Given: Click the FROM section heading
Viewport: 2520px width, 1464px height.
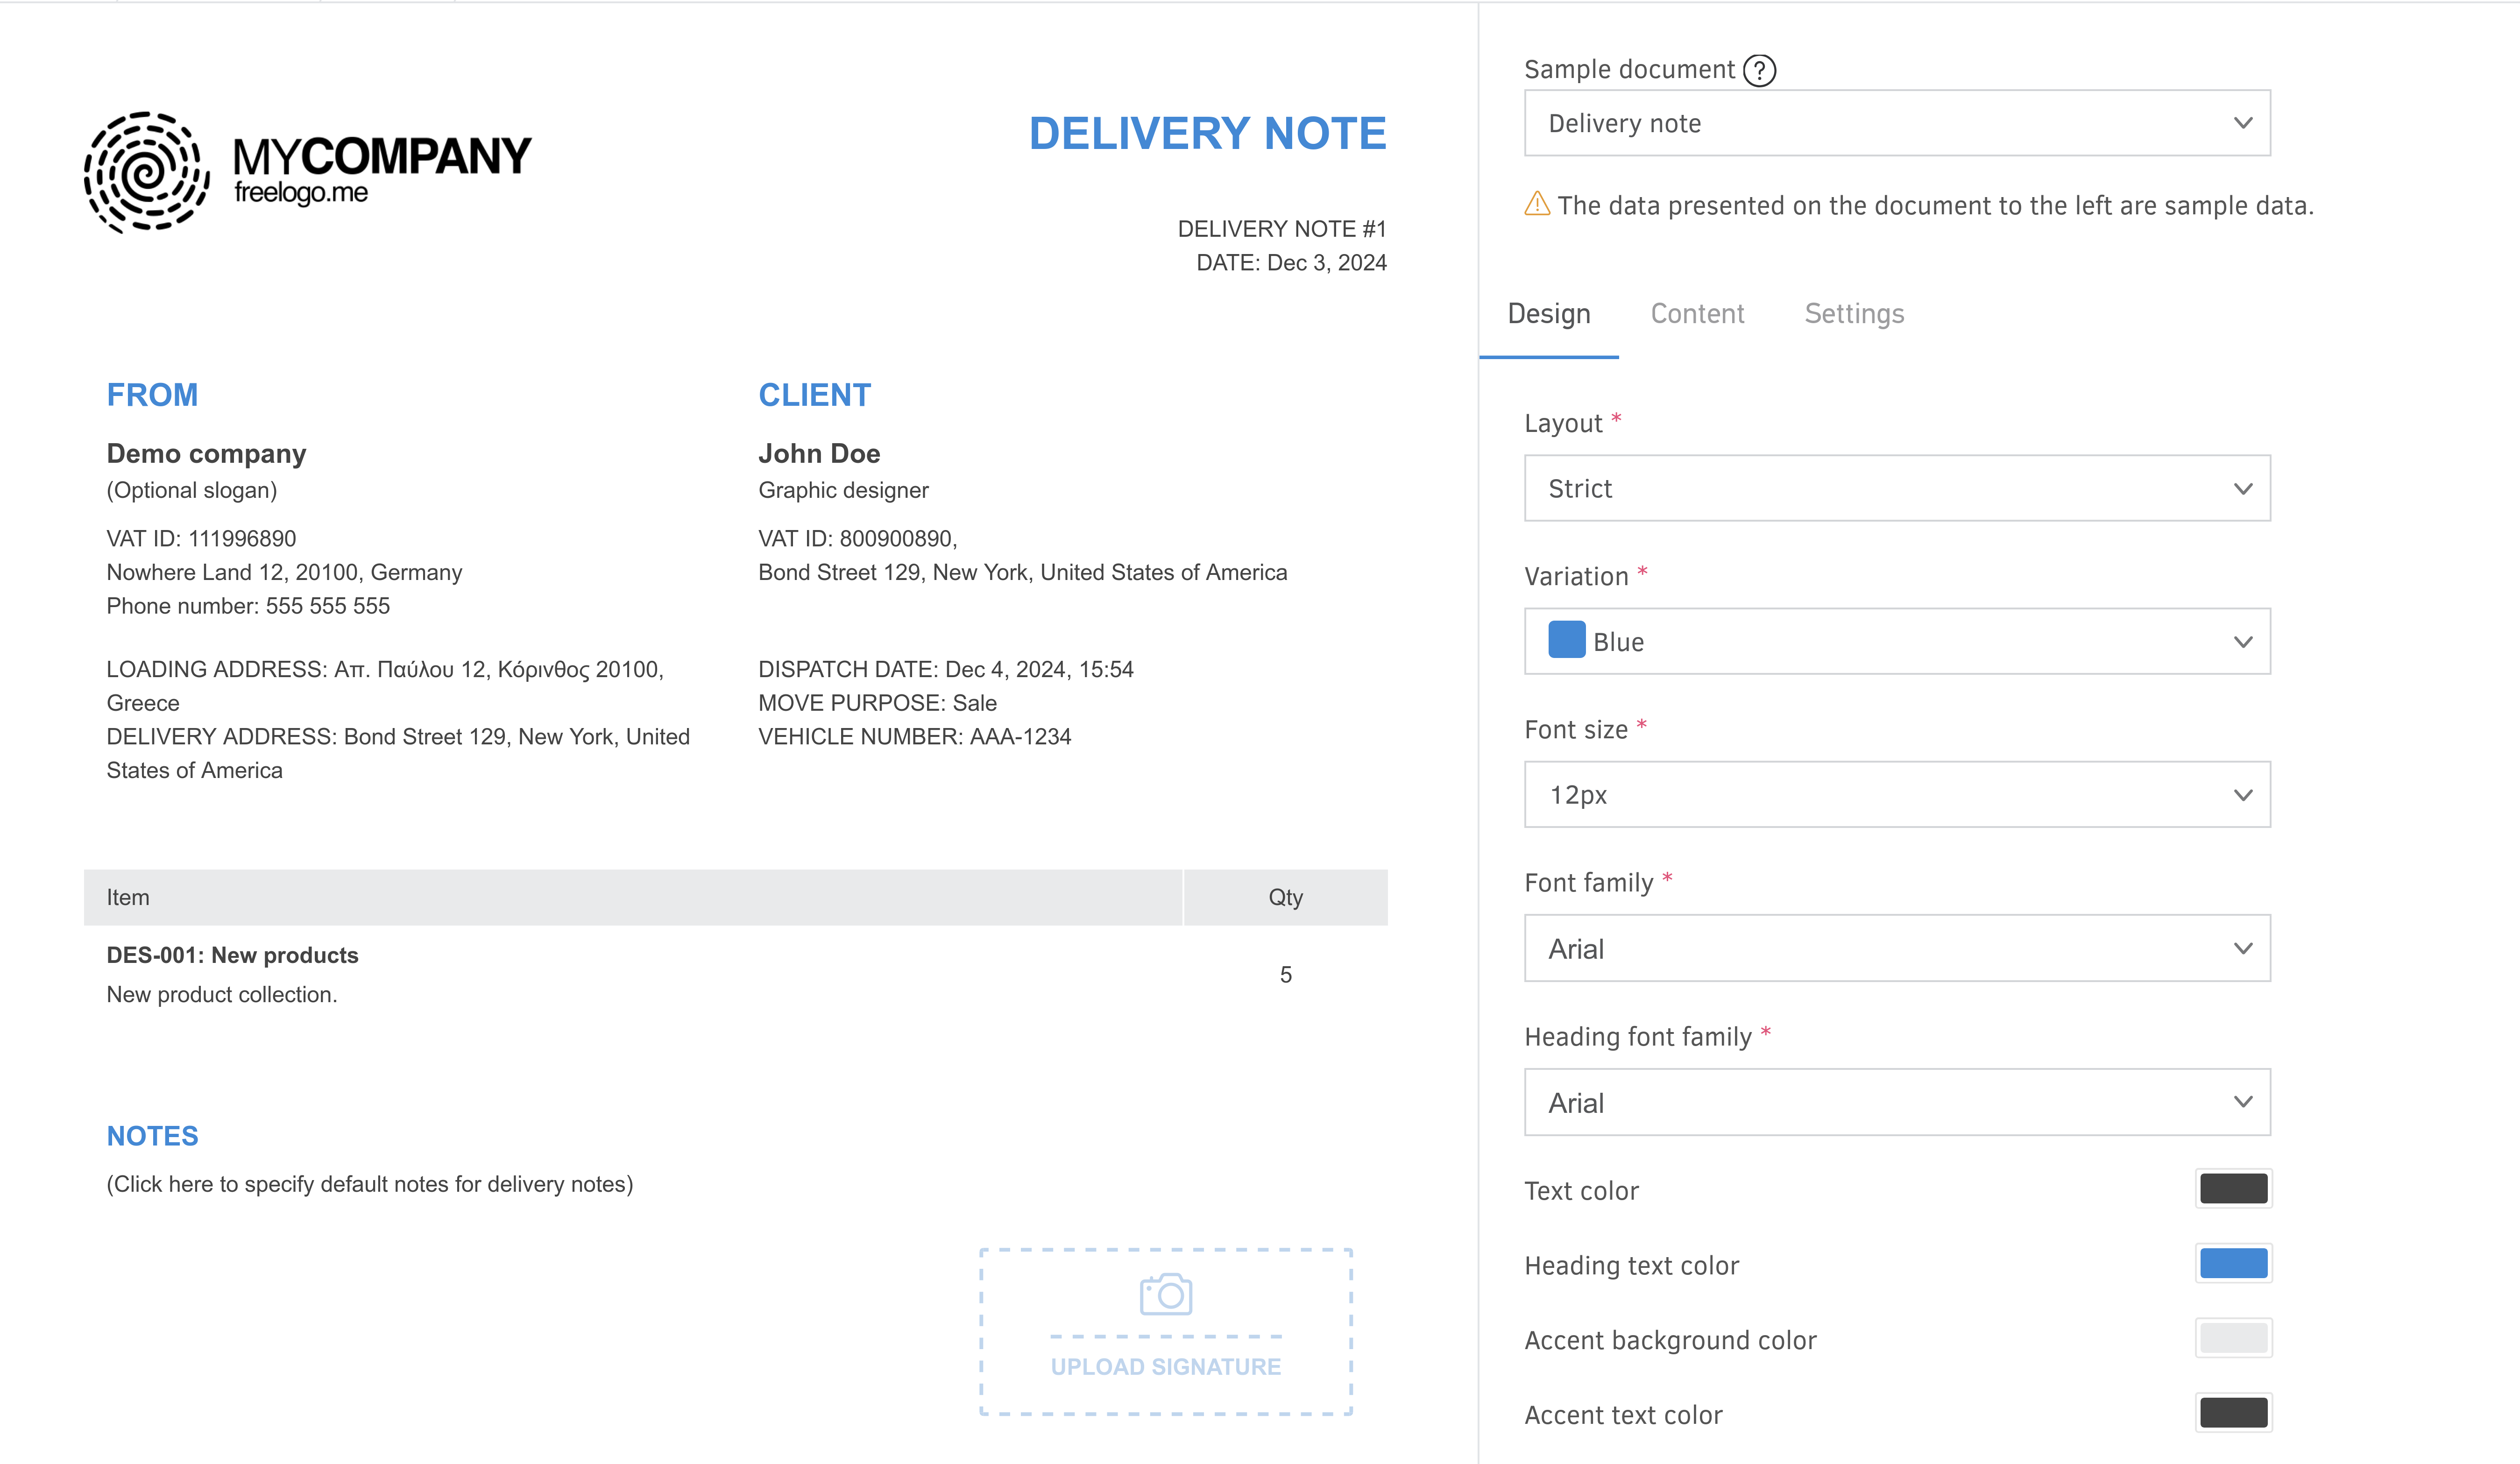Looking at the screenshot, I should (152, 395).
